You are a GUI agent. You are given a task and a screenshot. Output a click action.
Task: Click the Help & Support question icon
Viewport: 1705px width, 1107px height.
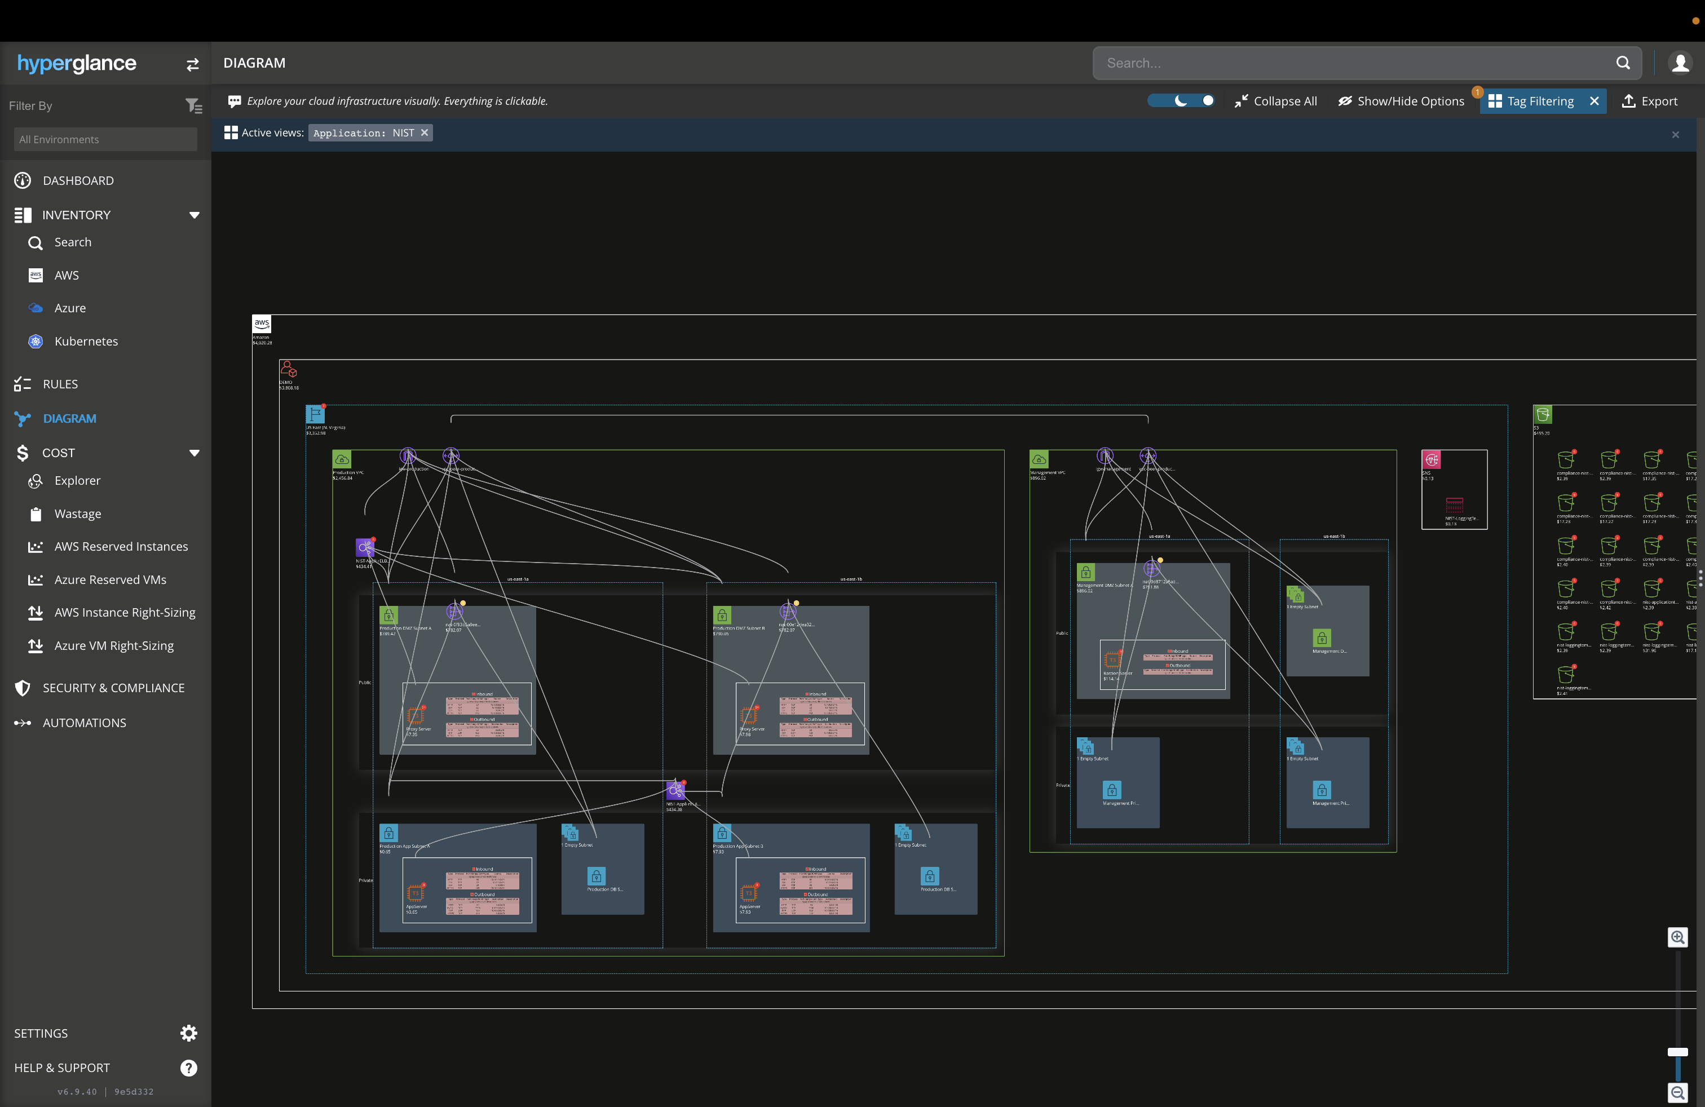point(188,1068)
